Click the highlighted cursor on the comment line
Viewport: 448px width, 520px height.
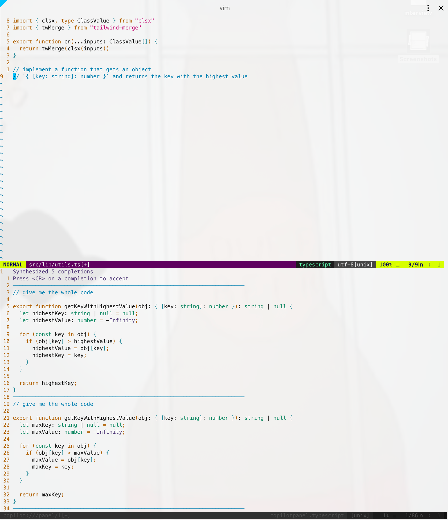[x=14, y=76]
